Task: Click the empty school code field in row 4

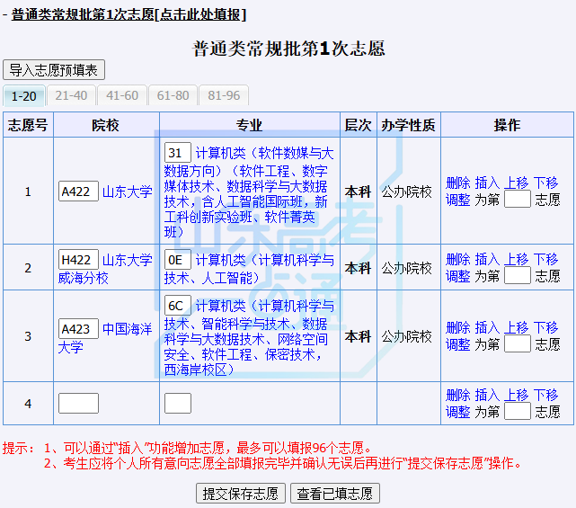Action: tap(78, 404)
